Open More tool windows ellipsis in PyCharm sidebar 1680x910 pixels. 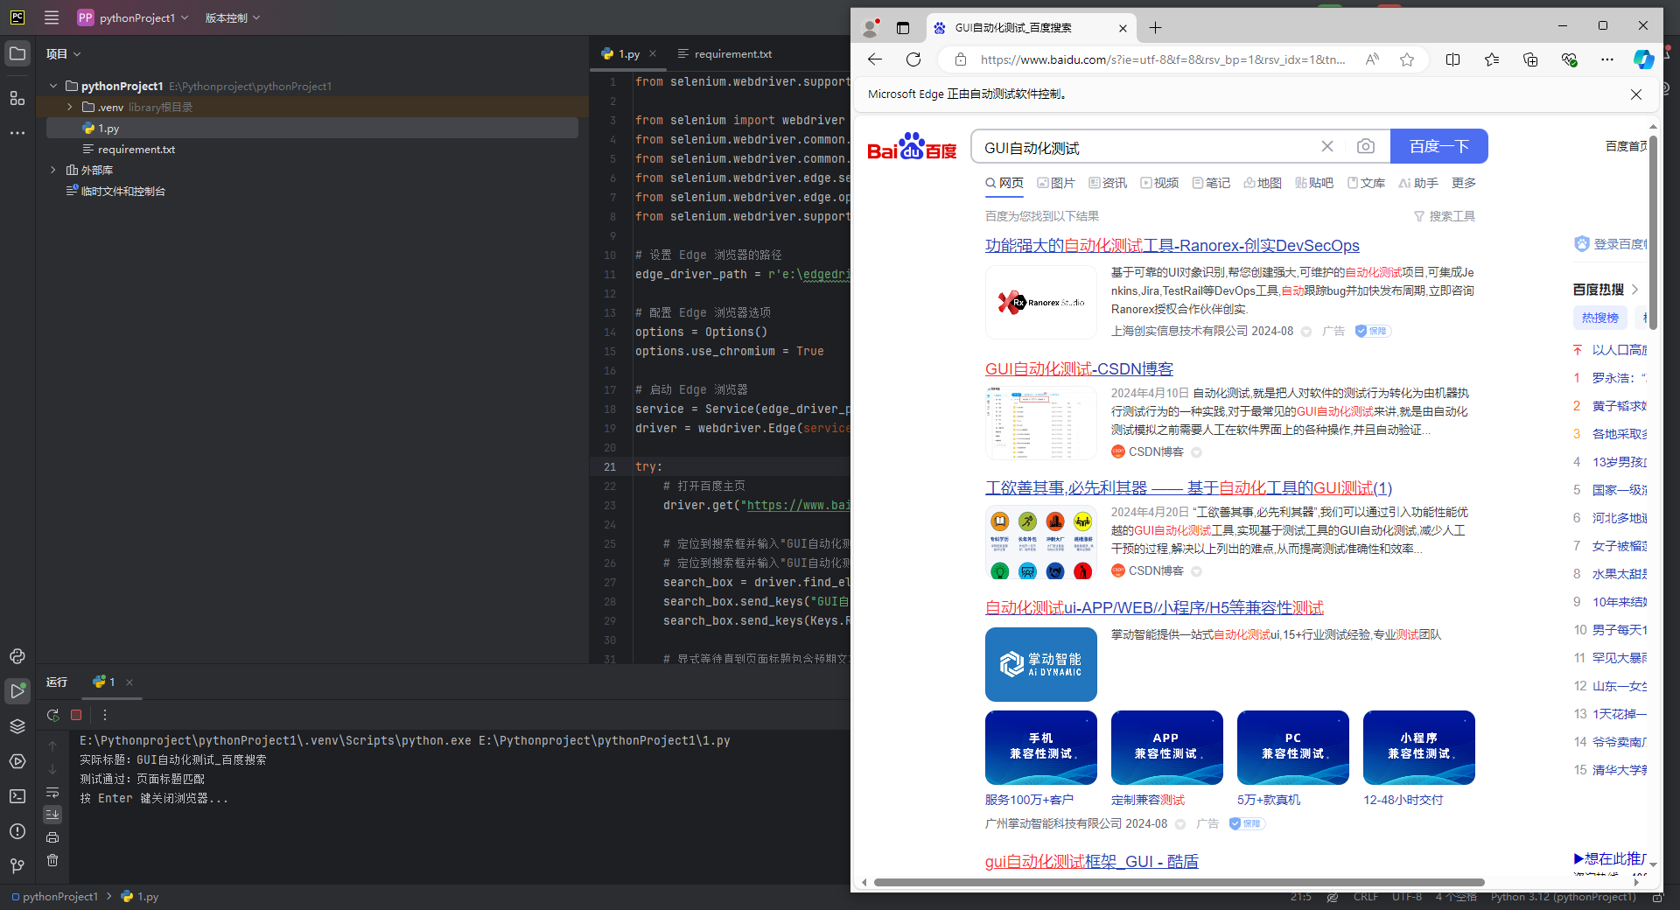pos(17,133)
